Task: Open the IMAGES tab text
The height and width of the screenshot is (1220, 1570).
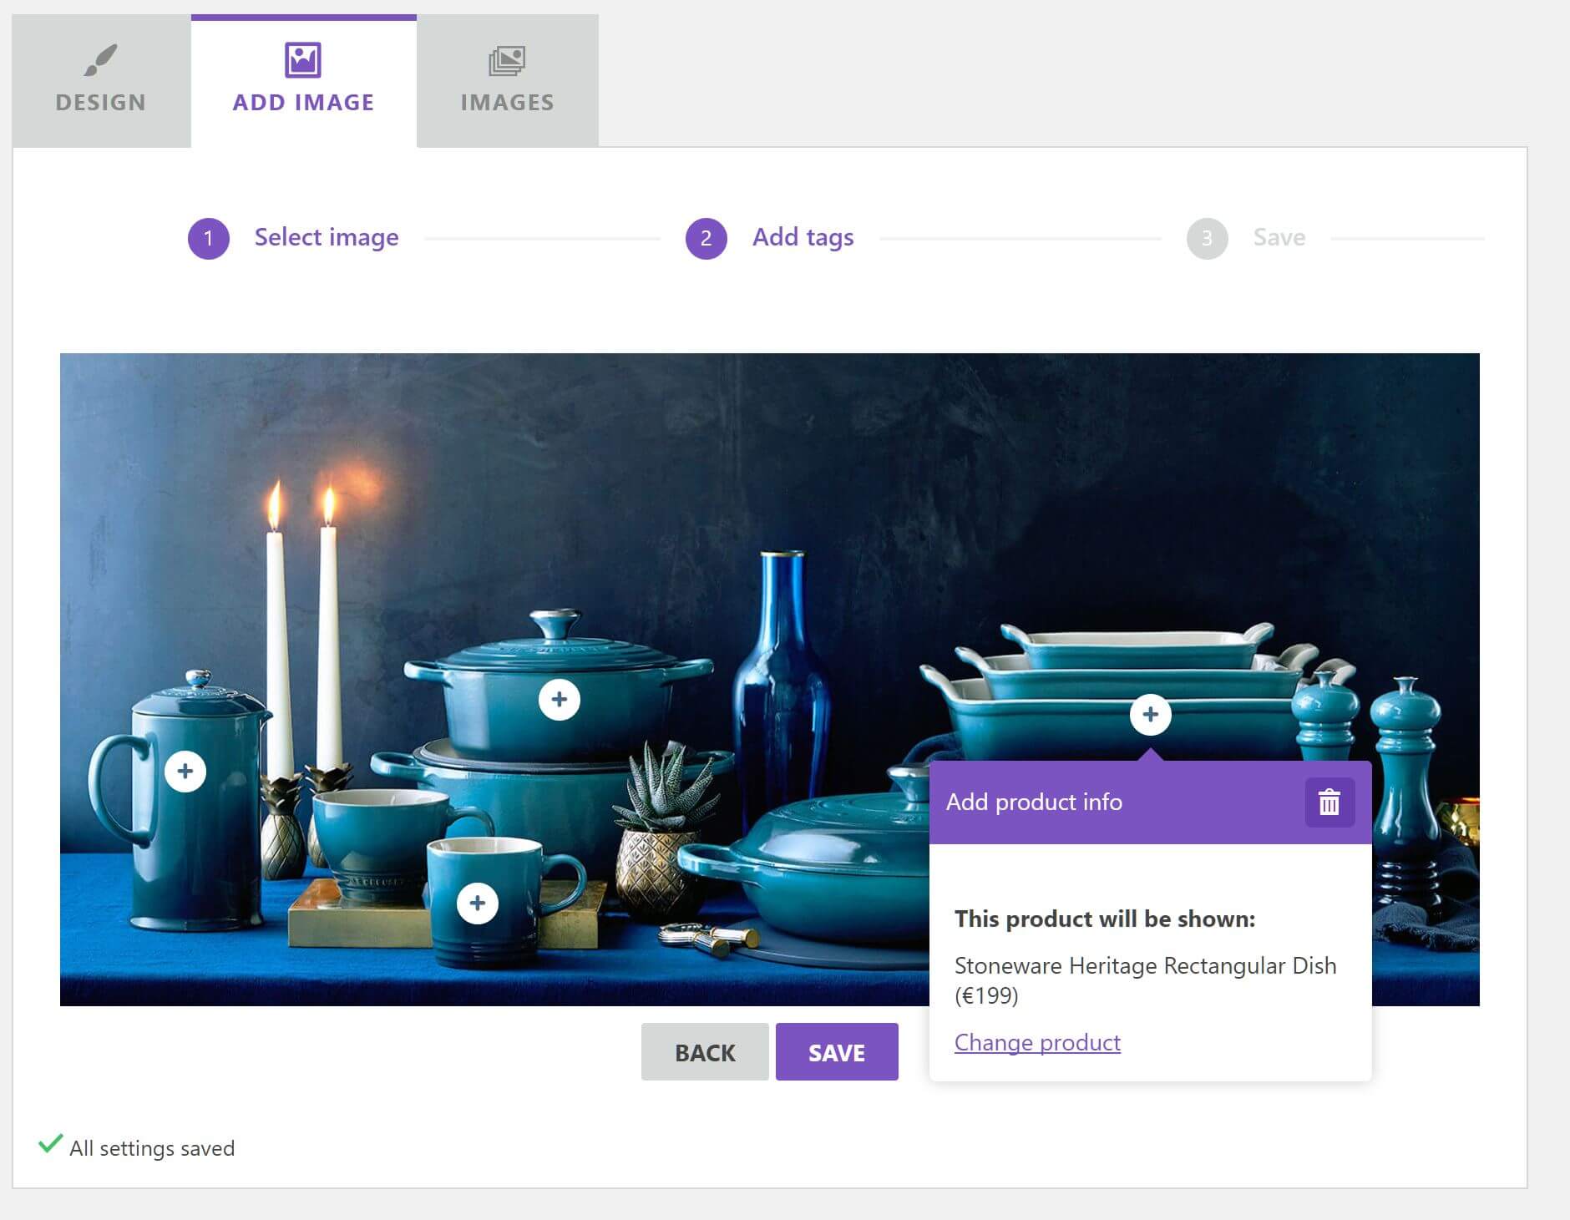Action: pos(507,103)
